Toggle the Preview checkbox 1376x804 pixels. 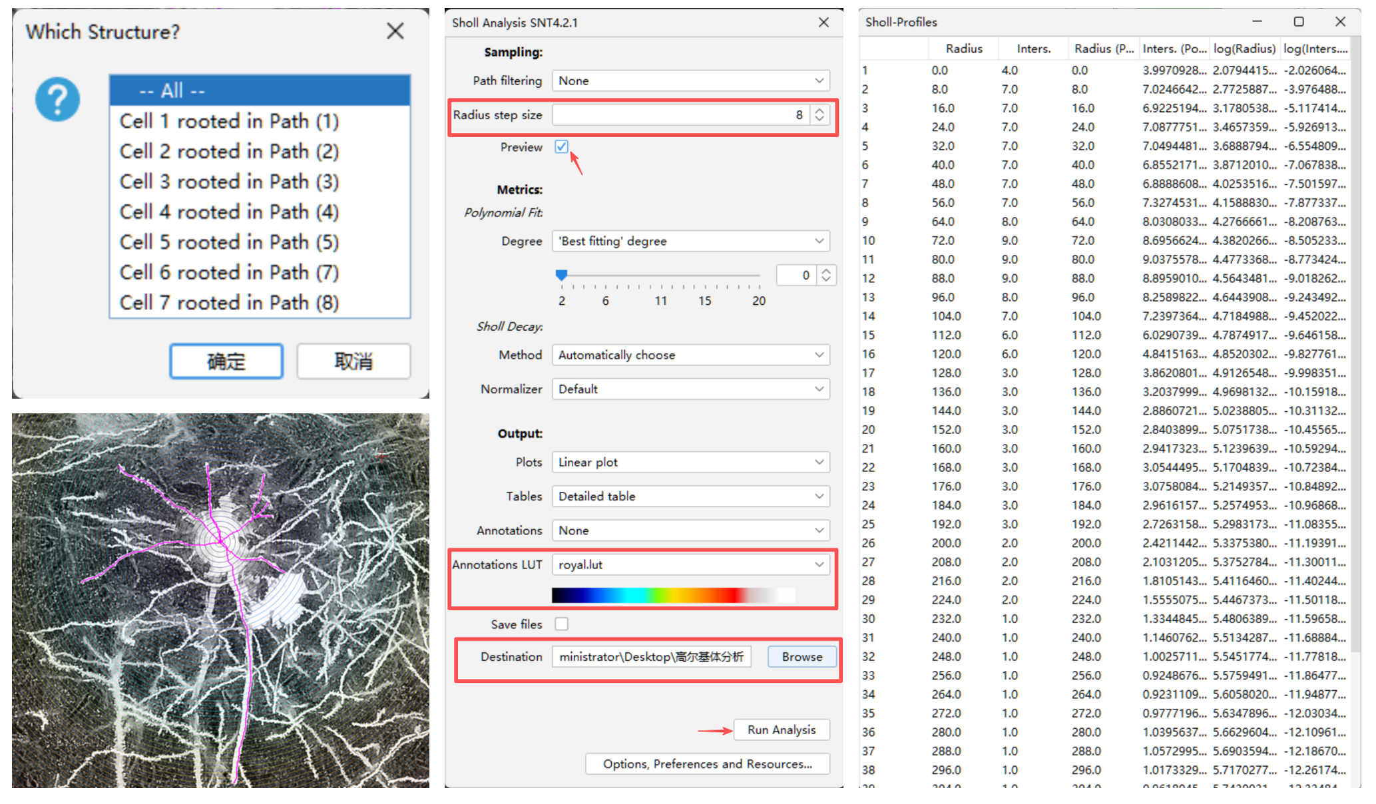pyautogui.click(x=561, y=146)
